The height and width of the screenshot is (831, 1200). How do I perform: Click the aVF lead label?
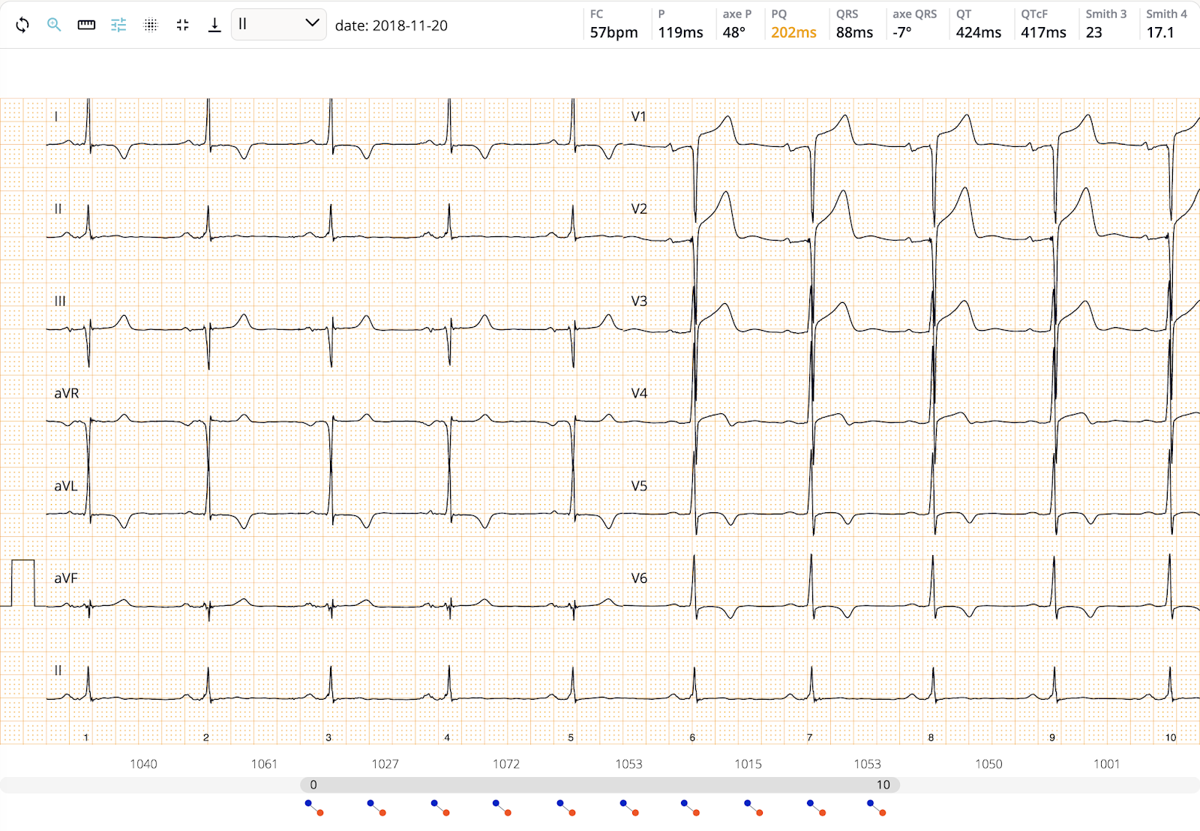65,578
